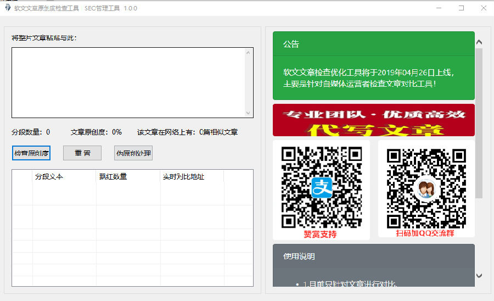Viewport: 494px width, 301px height.
Task: Click the QQ group avatar in QR code
Action: pyautogui.click(x=426, y=189)
